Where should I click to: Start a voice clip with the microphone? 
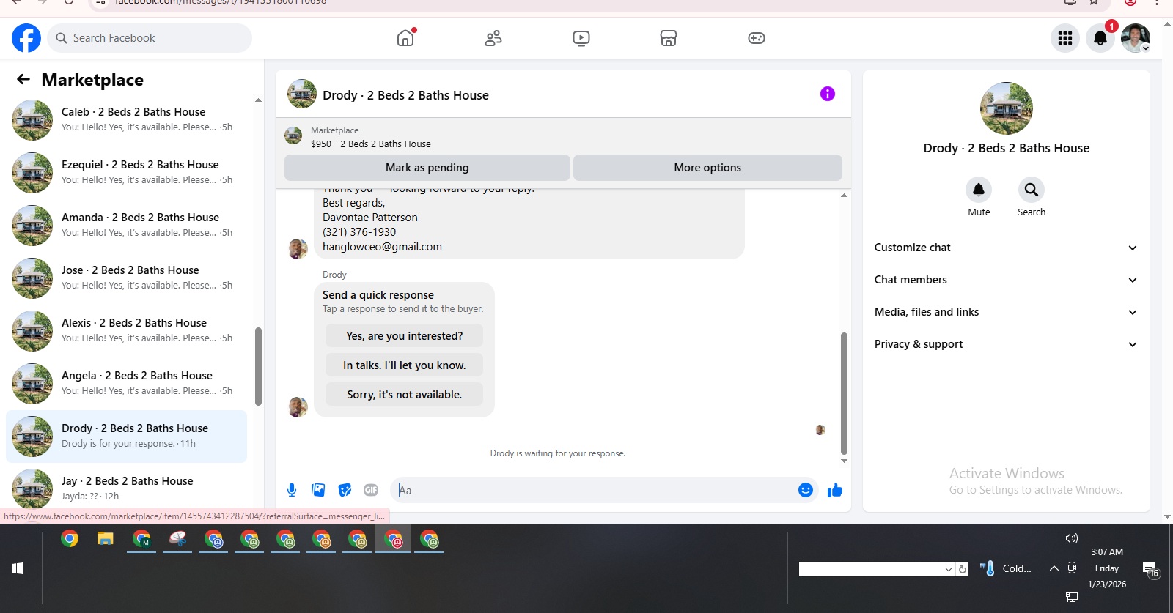click(x=292, y=490)
